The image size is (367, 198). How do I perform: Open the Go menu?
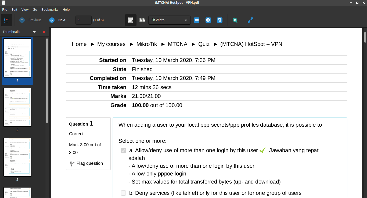pos(35,9)
